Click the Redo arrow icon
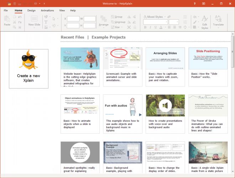The image size is (235, 178). [x=20, y=22]
